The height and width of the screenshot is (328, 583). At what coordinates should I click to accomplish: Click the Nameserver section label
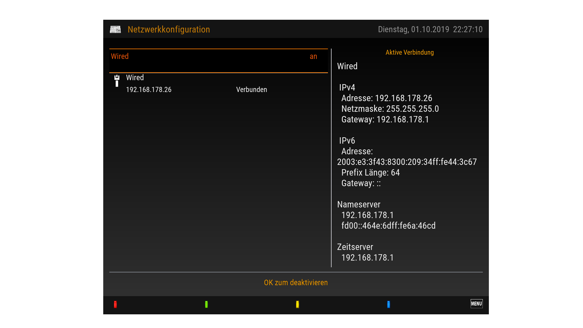click(359, 205)
